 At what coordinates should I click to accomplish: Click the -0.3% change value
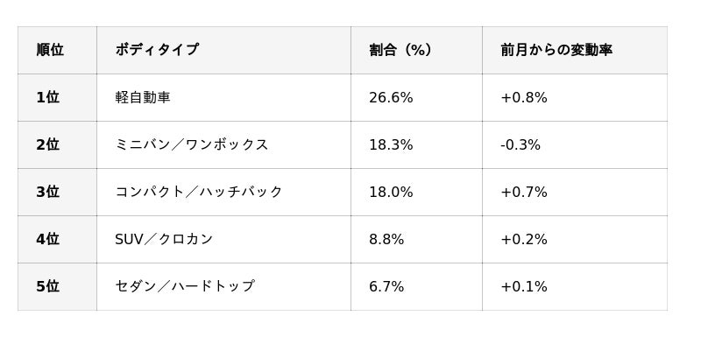520,145
